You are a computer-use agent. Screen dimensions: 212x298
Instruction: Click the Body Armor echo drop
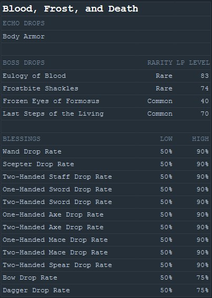[x=24, y=36]
